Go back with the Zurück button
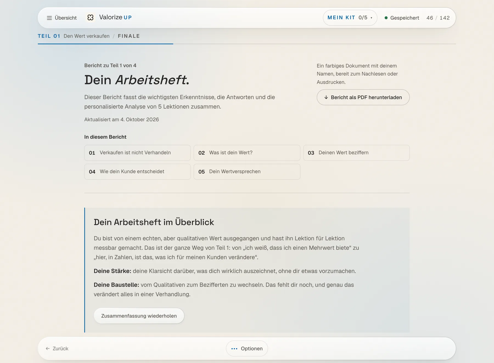The image size is (494, 363). click(x=57, y=348)
